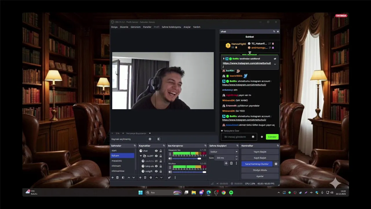
Task: Open Araçlar menu
Action: (187, 27)
